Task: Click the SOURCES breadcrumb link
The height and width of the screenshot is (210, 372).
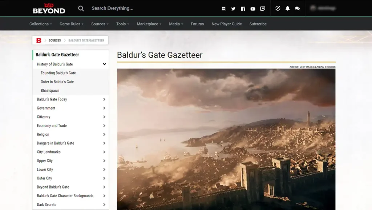Action: [55, 40]
